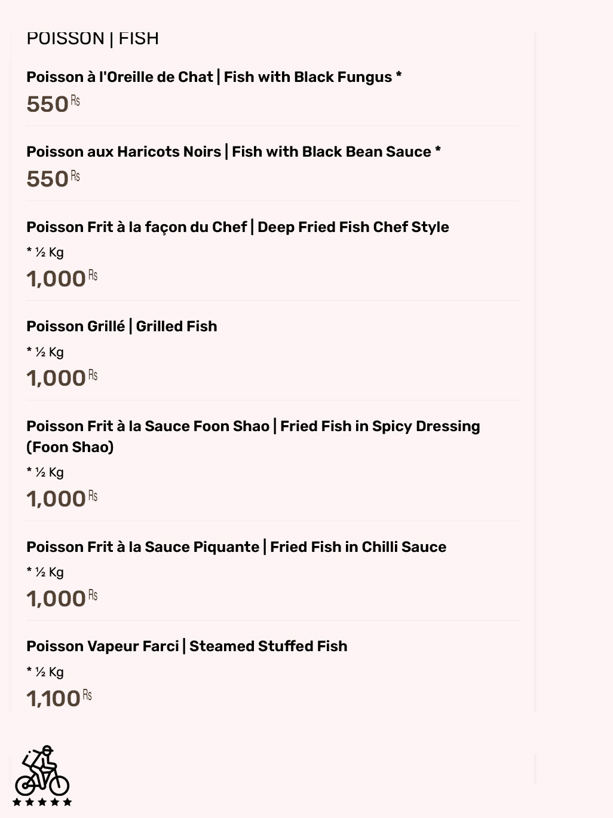Click the ½ Kg note under Deep Fried Fish
The height and width of the screenshot is (818, 613).
click(45, 252)
